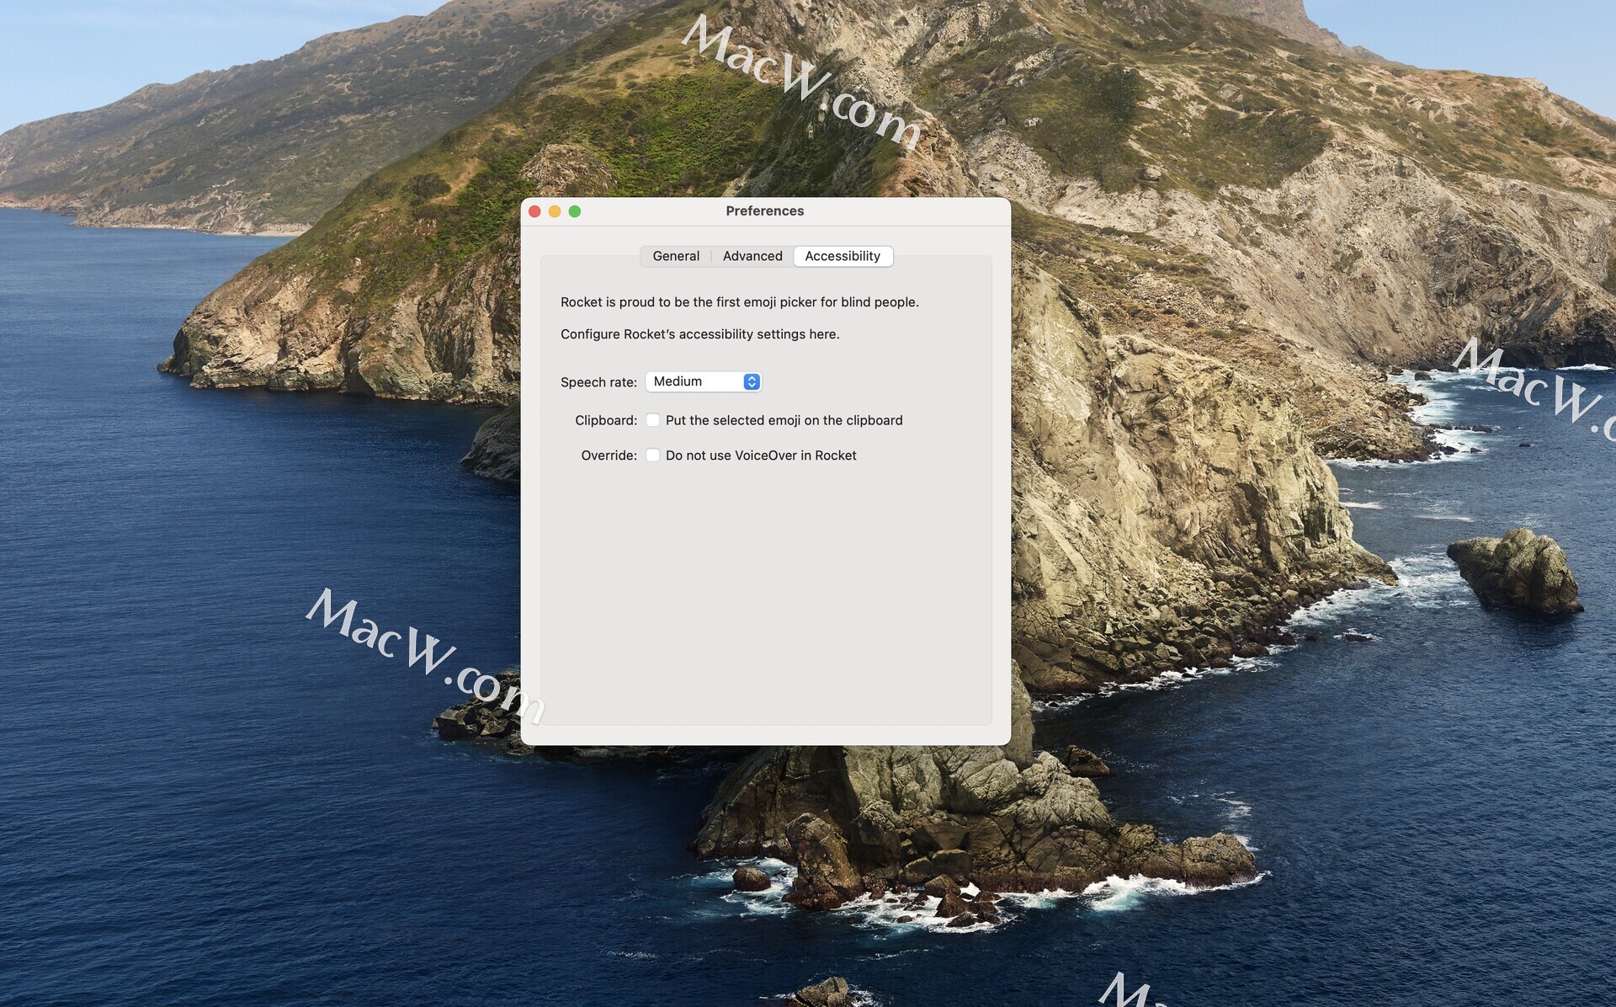Click the 'Speech rate:' label
The image size is (1616, 1007).
[x=598, y=382]
